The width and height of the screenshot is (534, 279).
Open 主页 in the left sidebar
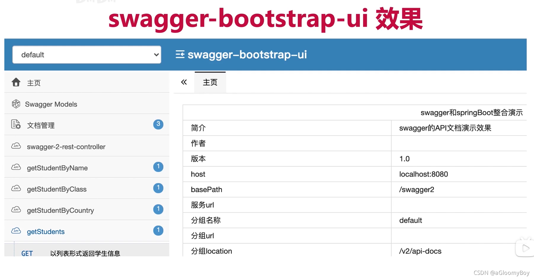pyautogui.click(x=87, y=83)
